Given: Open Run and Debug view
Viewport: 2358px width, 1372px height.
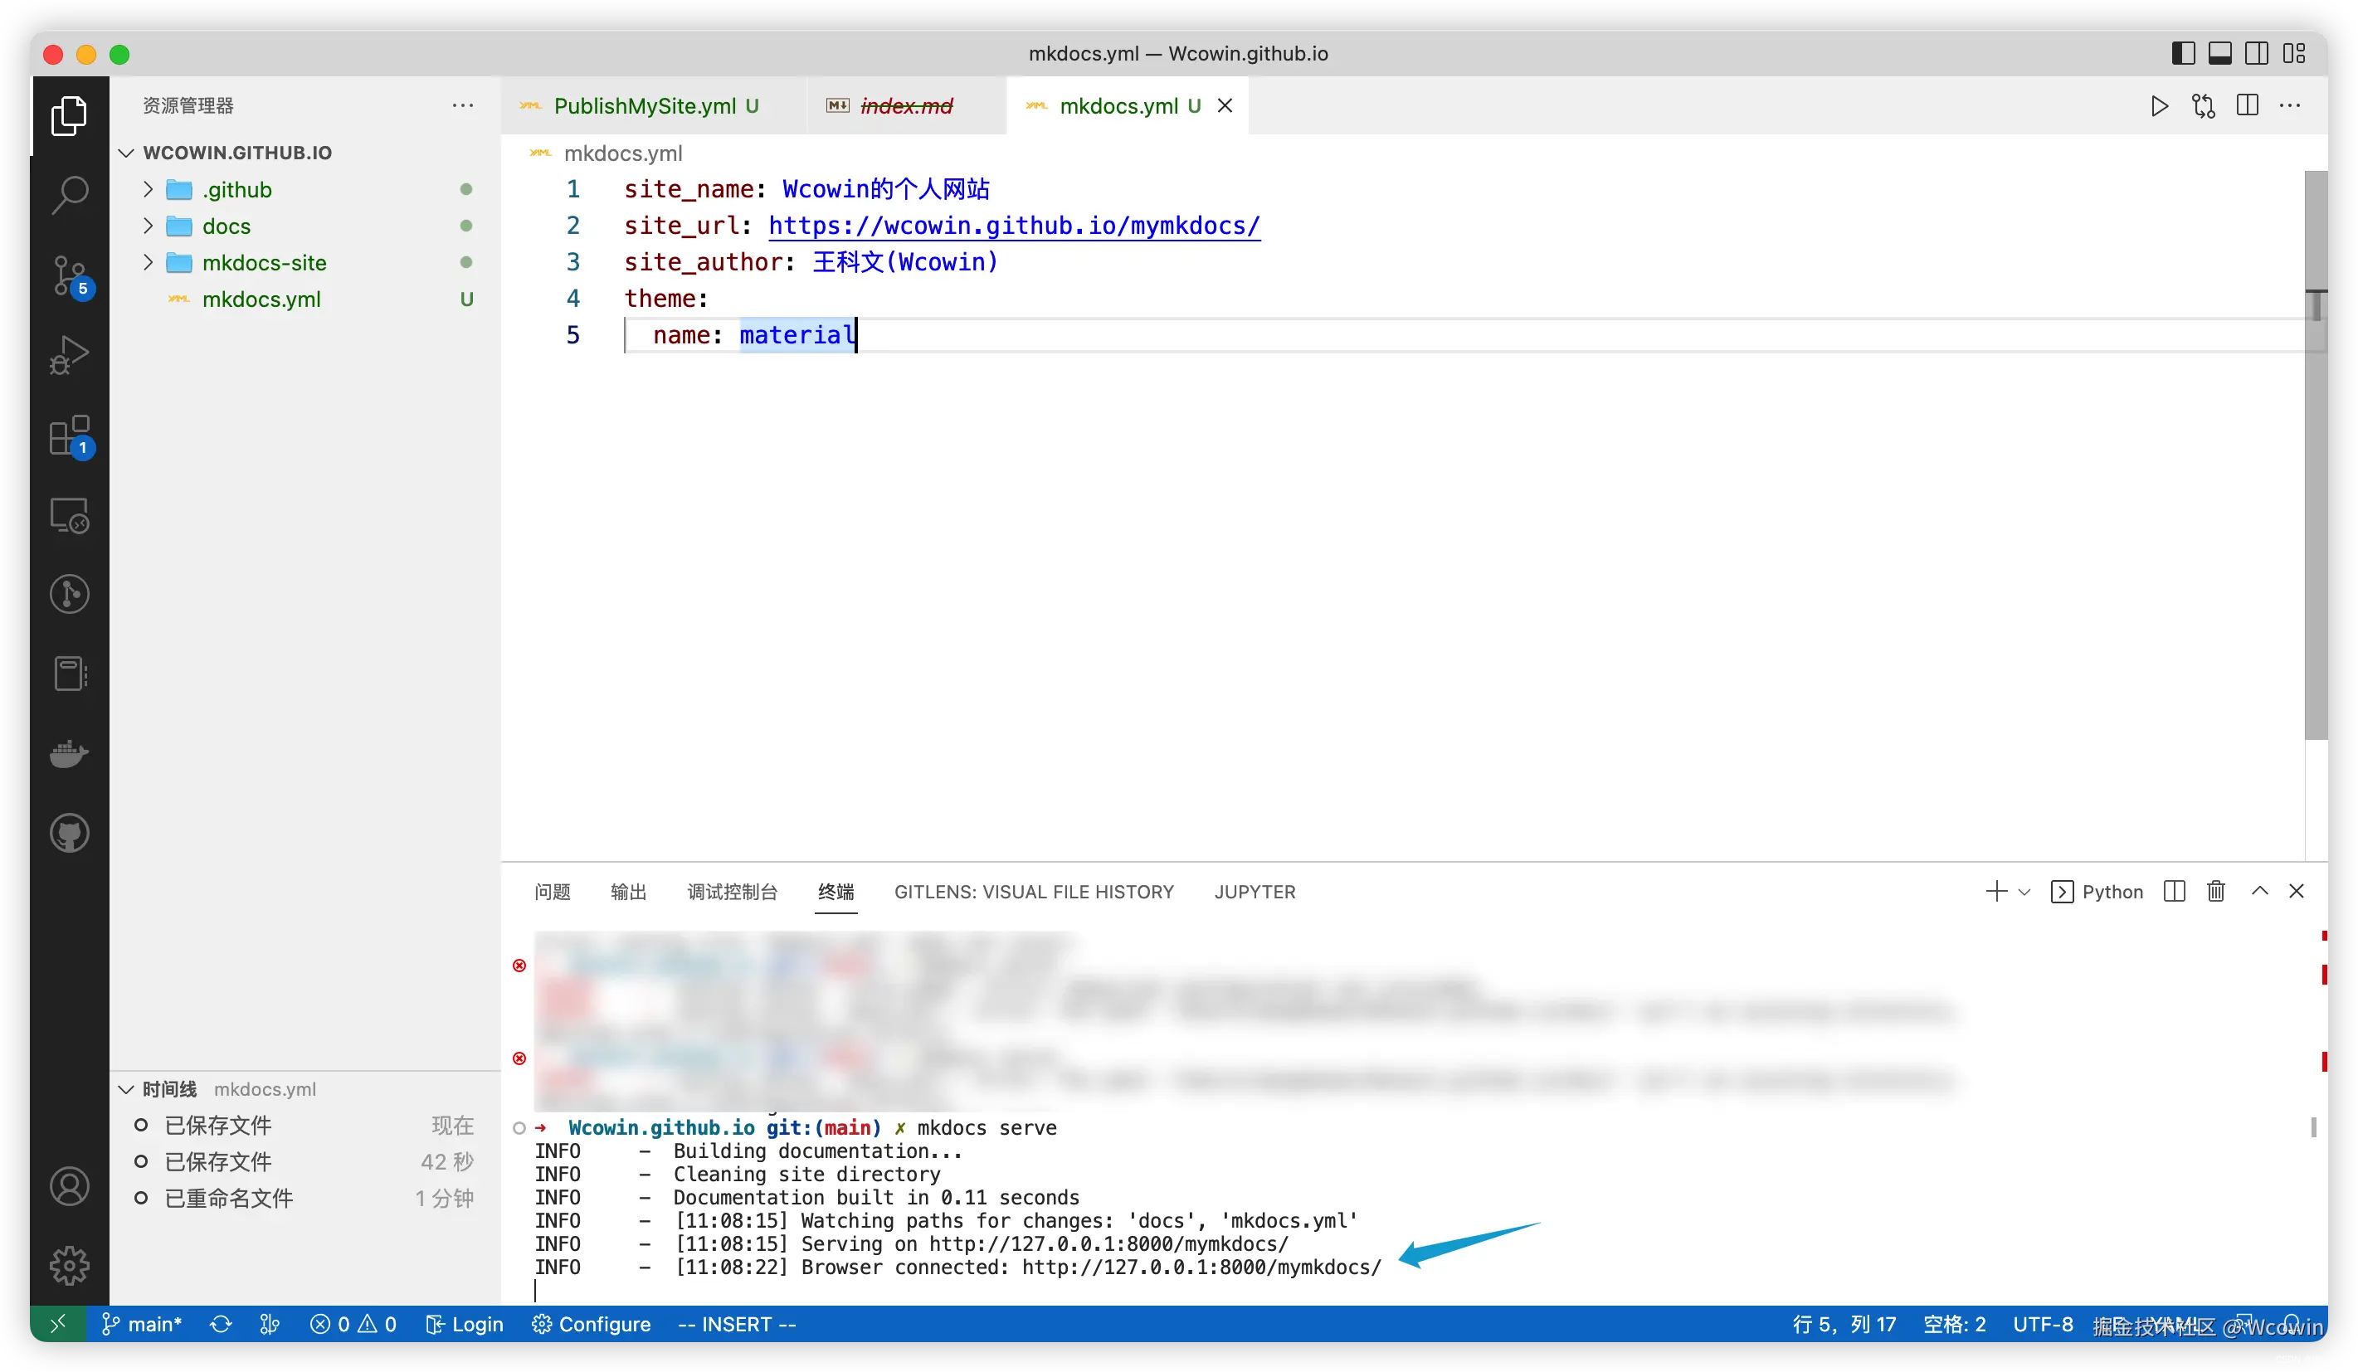Looking at the screenshot, I should click(69, 355).
